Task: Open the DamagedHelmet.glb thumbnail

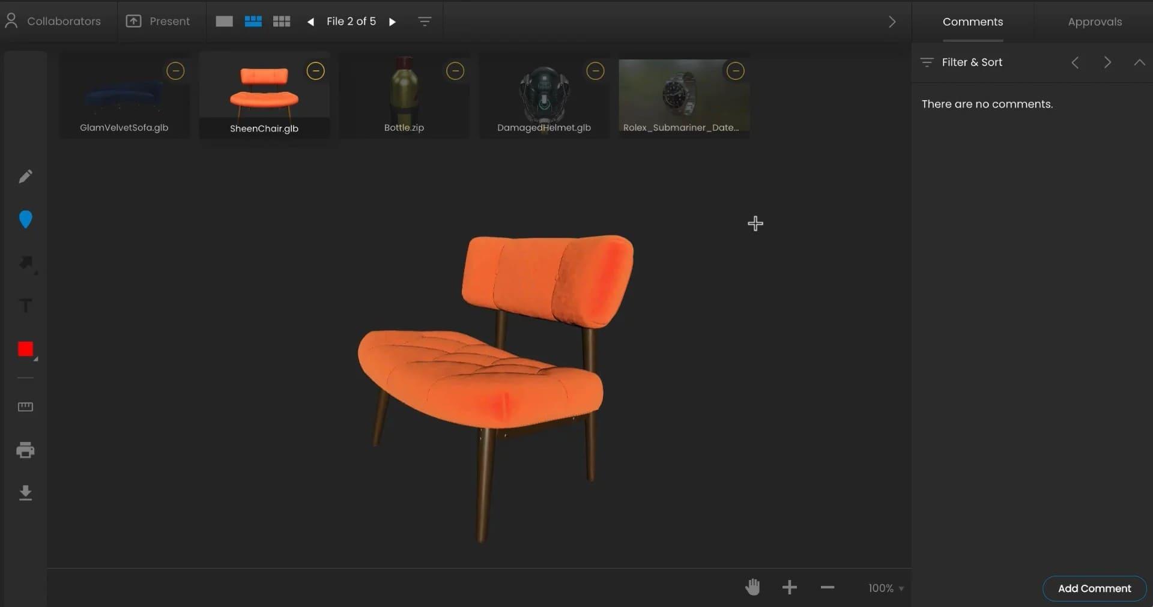Action: [x=543, y=96]
